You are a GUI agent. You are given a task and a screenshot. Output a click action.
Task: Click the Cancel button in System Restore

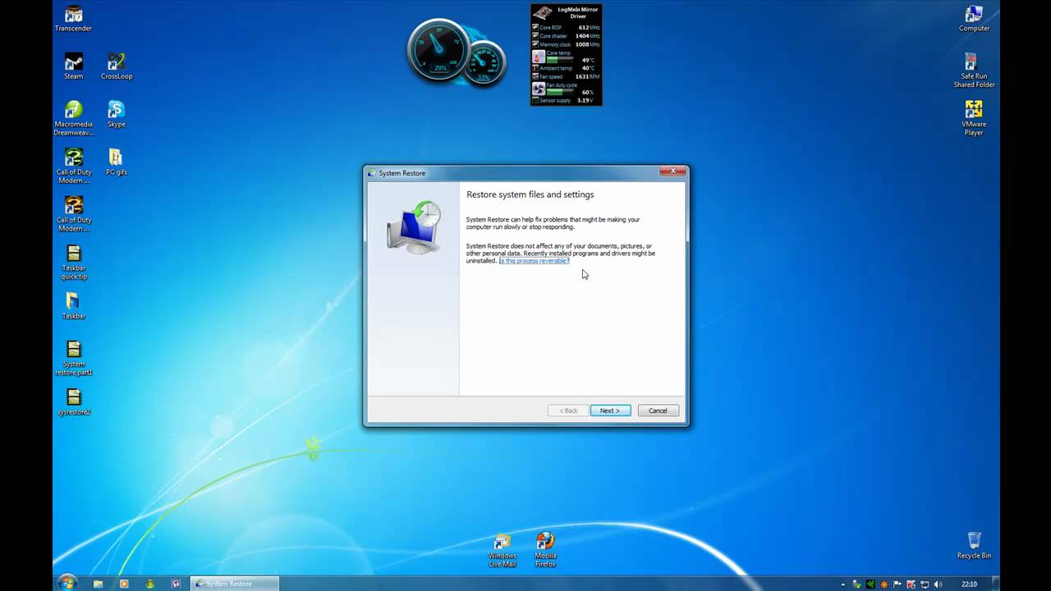click(x=659, y=410)
